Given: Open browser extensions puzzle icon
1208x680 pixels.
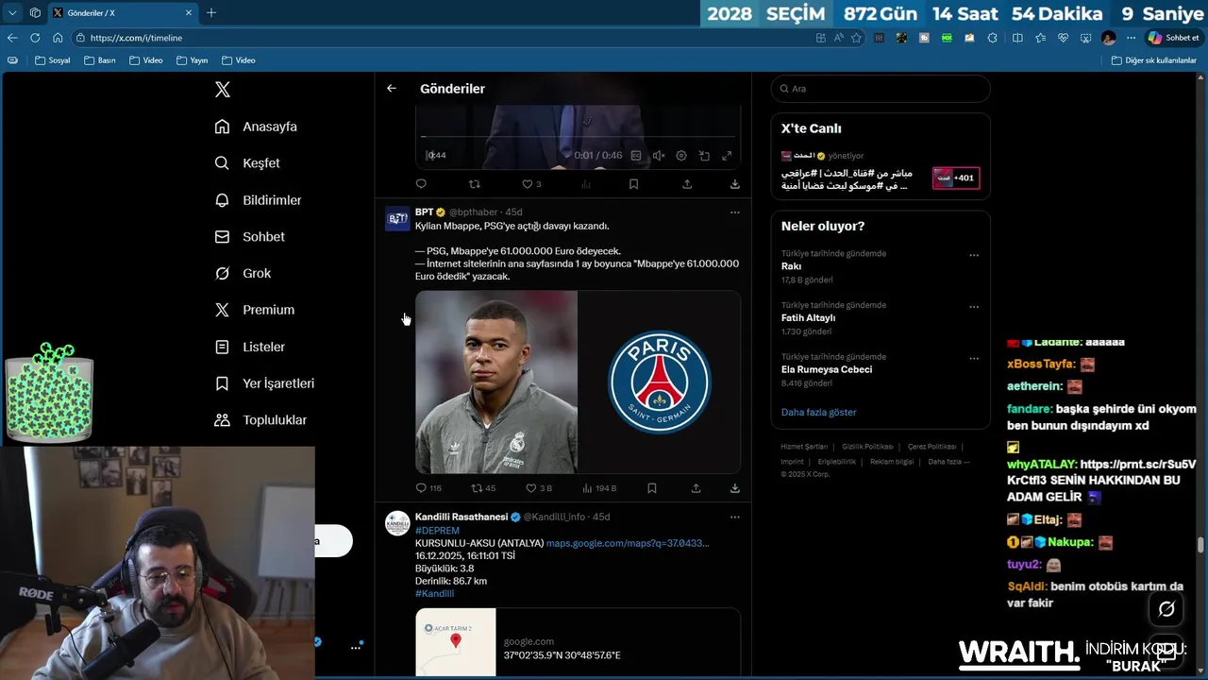Looking at the screenshot, I should pos(992,38).
